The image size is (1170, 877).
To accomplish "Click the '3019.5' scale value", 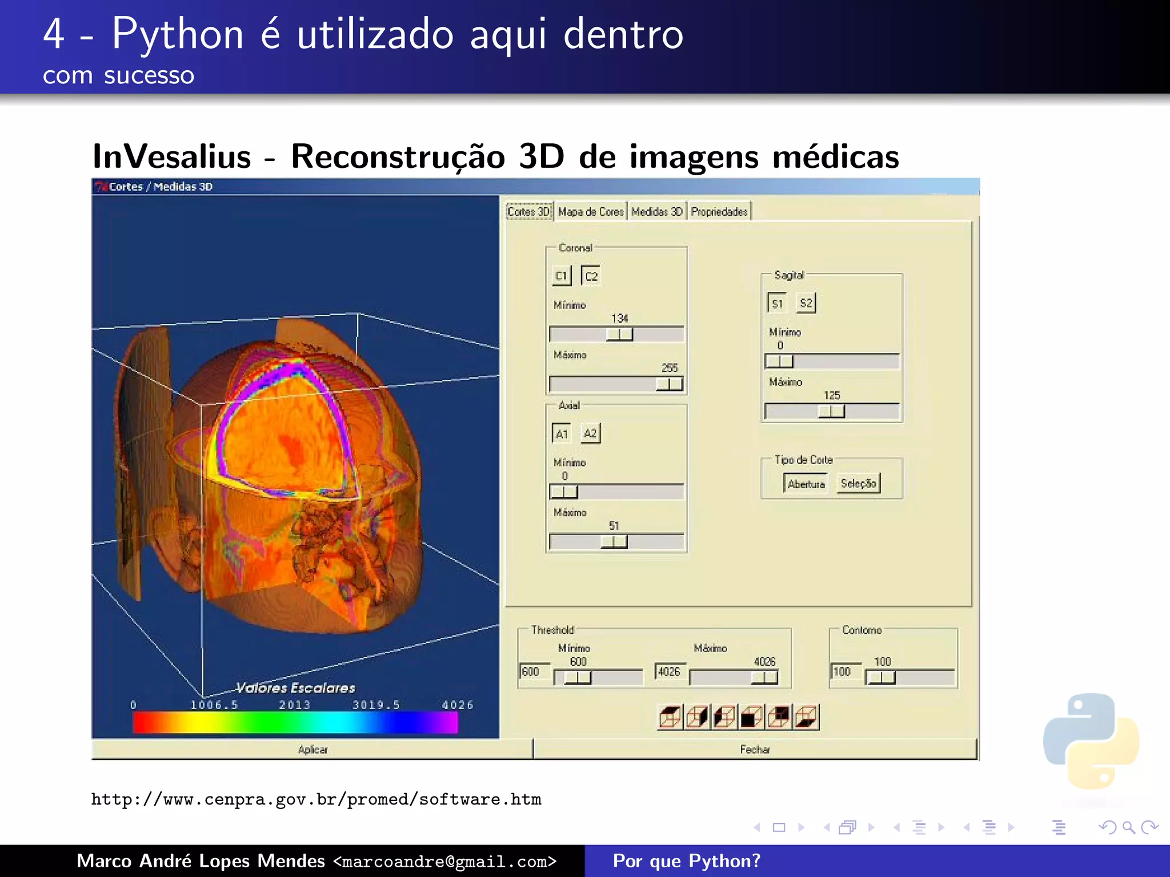I will coord(376,705).
